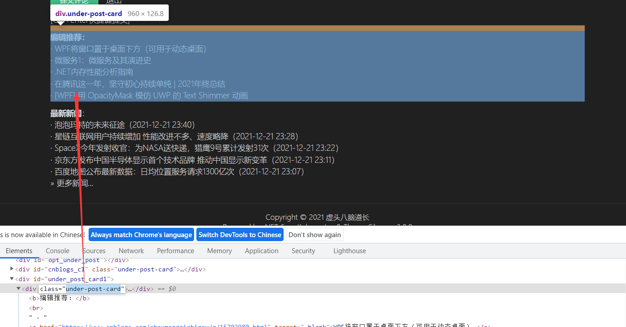Open news about 星链互联网用户持续增加
The width and height of the screenshot is (626, 327).
[x=142, y=137]
